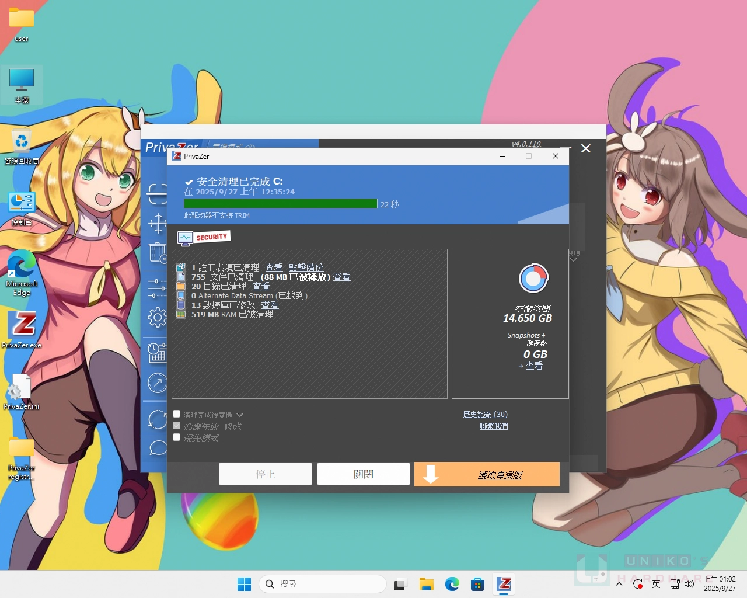Click 查看 link for 755 files cleaned
Viewport: 747px width, 598px height.
tap(341, 277)
